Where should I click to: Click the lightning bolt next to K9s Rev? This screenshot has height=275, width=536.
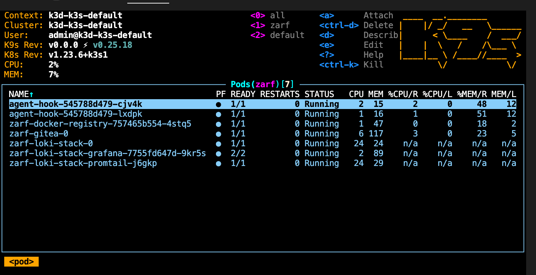(84, 45)
